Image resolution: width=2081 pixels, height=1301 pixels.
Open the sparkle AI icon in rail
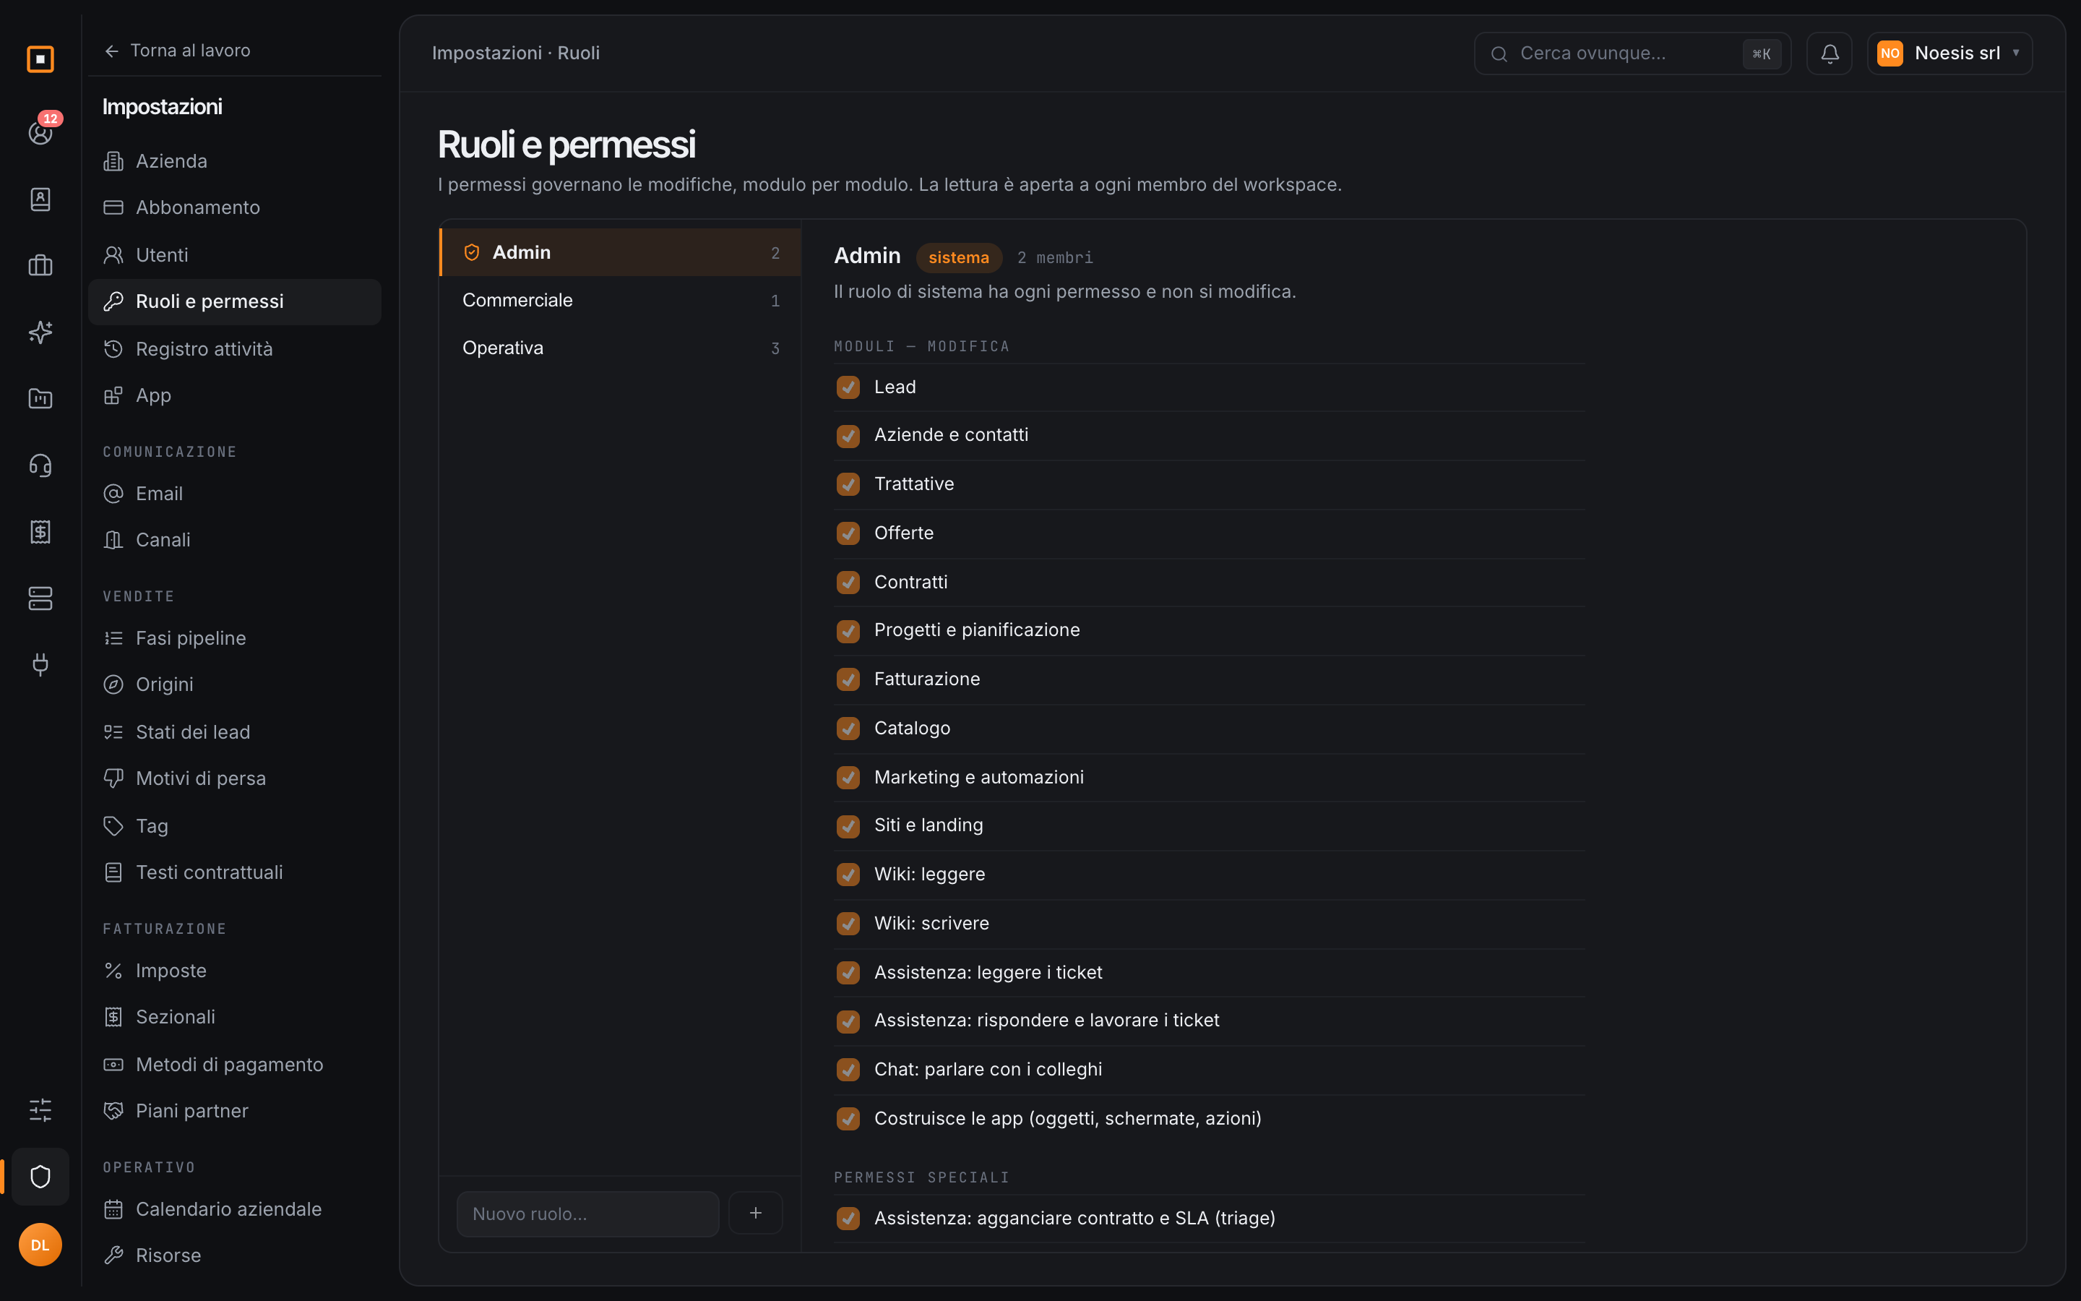[x=40, y=332]
